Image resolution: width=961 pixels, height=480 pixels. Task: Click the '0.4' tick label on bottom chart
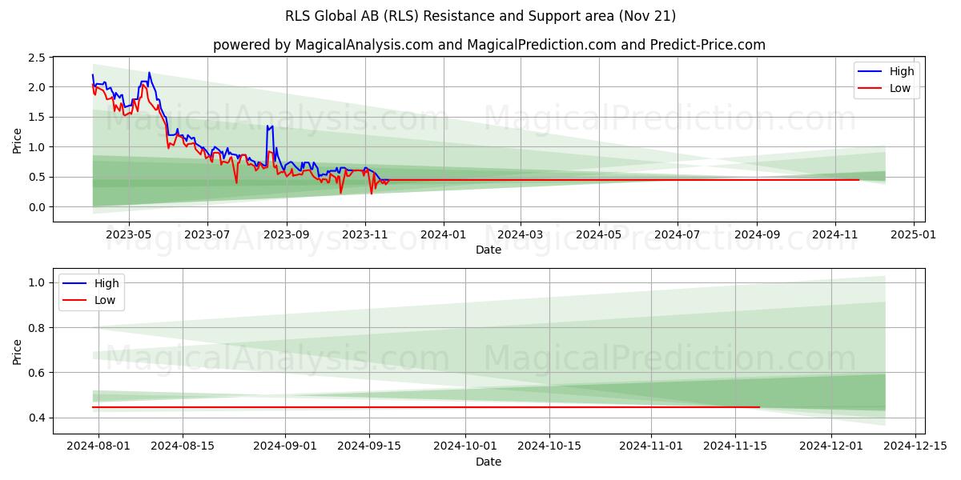click(36, 418)
